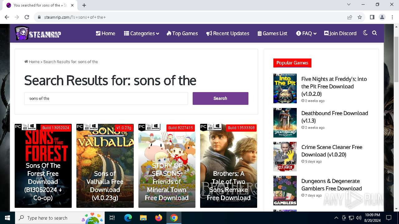Open the Windows Start menu
The width and height of the screenshot is (399, 224).
7,218
